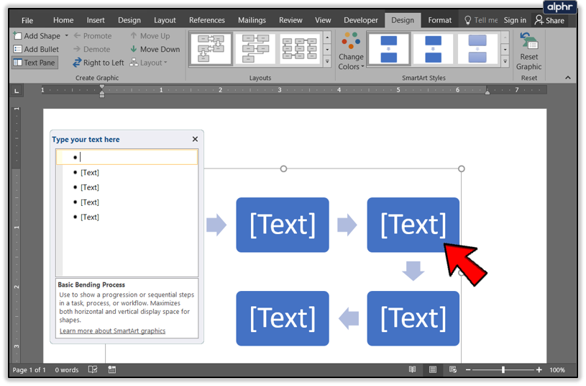586x386 pixels.
Task: Switch to Read Mode view in status bar
Action: coord(412,369)
